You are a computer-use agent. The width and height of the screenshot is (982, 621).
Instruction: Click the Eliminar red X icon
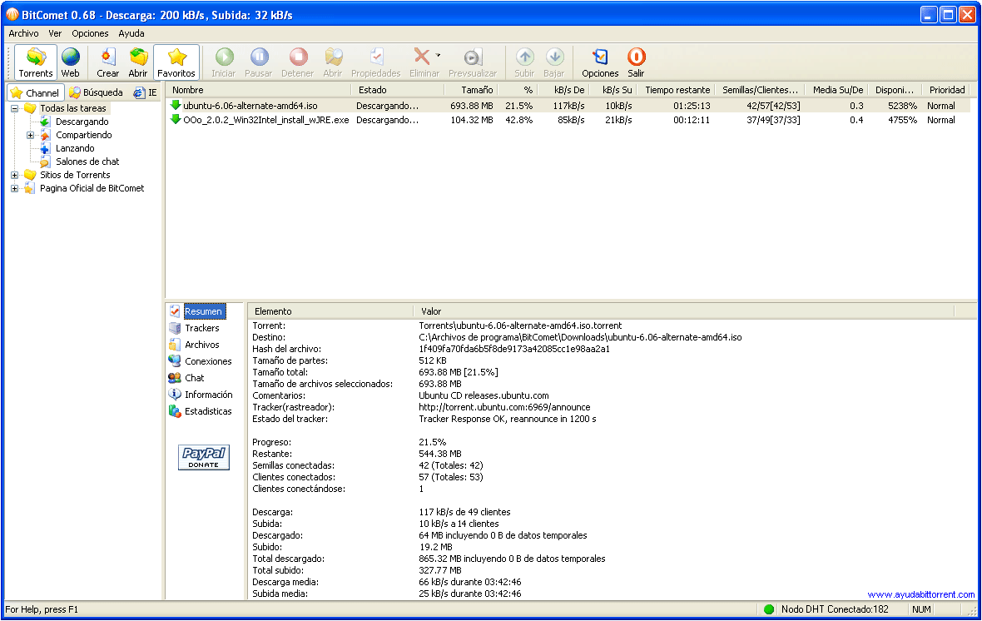(x=422, y=57)
